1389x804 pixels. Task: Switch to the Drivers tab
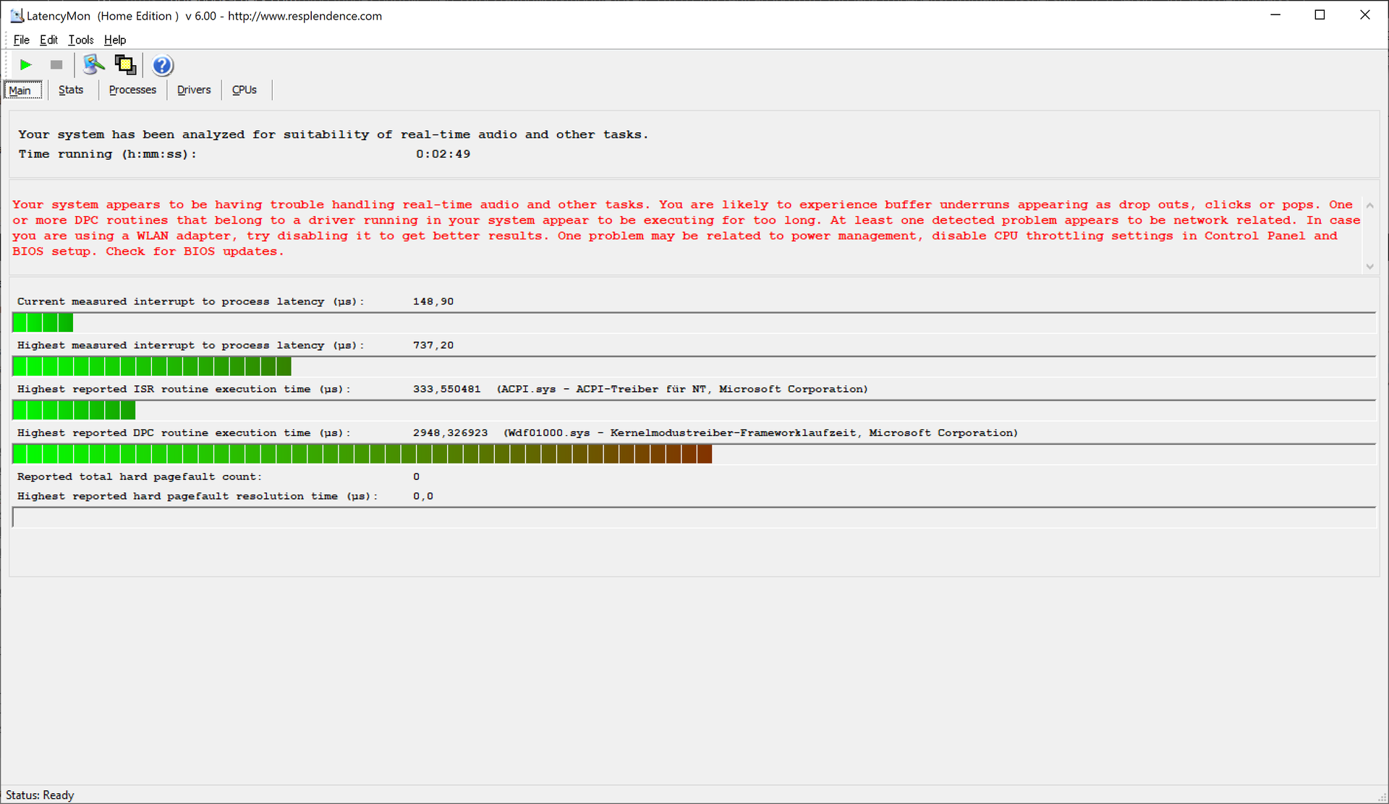pos(194,90)
